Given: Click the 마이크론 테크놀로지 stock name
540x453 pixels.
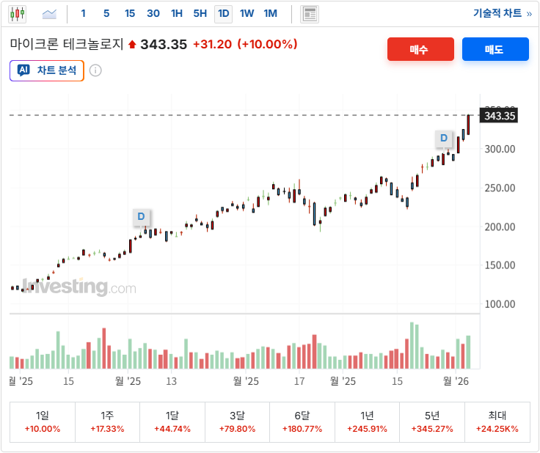Looking at the screenshot, I should click(x=67, y=44).
